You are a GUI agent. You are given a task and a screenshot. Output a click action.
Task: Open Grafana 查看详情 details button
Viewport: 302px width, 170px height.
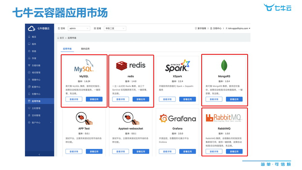tap(167, 152)
